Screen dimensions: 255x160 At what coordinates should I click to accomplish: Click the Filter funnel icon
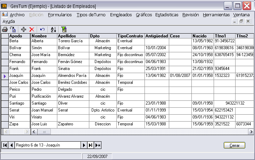pyautogui.click(x=64, y=30)
